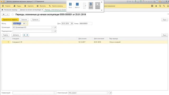Open the Выплаты menu

click(x=41, y=6)
